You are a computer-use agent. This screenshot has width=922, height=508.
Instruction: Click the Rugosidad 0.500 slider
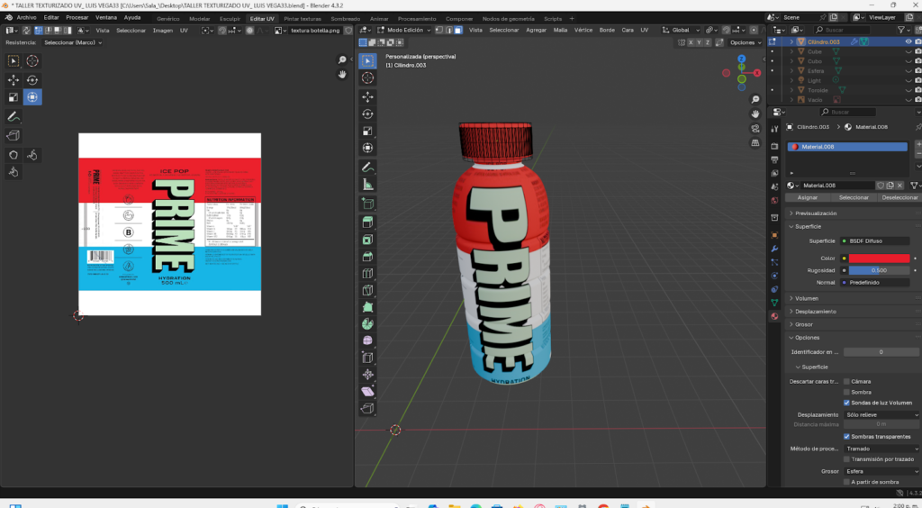click(x=879, y=270)
